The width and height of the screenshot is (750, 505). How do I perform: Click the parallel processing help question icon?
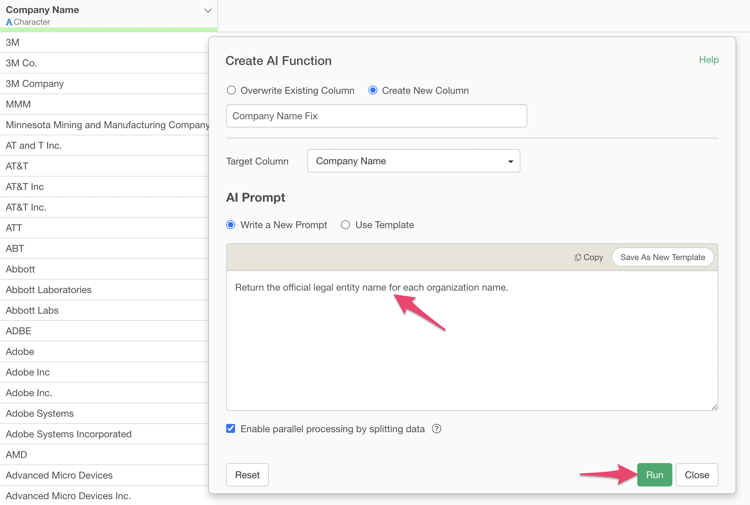(x=437, y=429)
